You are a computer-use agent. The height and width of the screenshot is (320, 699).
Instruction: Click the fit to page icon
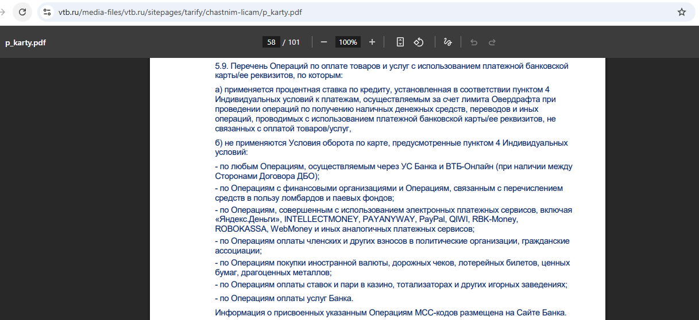[x=400, y=42]
